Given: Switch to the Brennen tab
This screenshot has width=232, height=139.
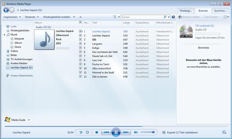Looking at the screenshot, I should [203, 11].
